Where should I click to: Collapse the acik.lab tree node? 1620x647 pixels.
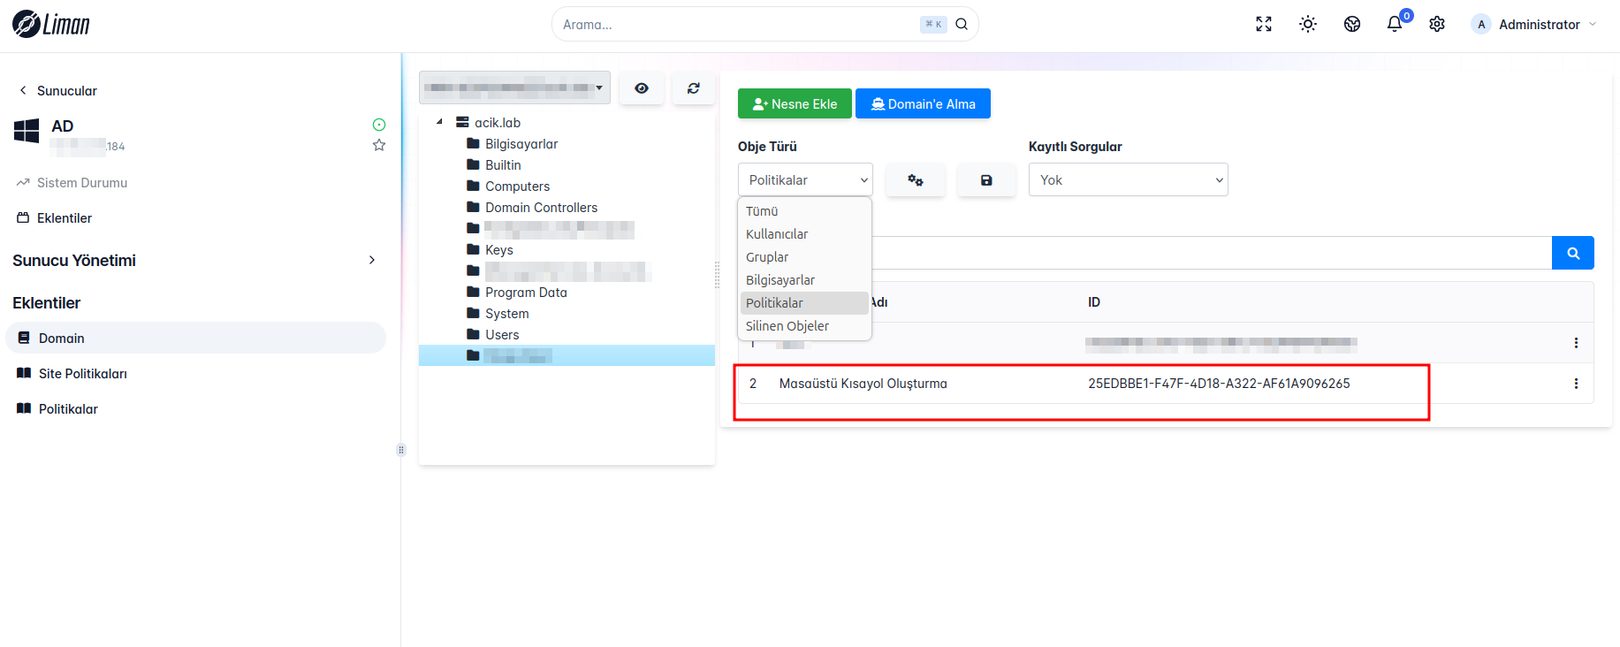pyautogui.click(x=439, y=122)
